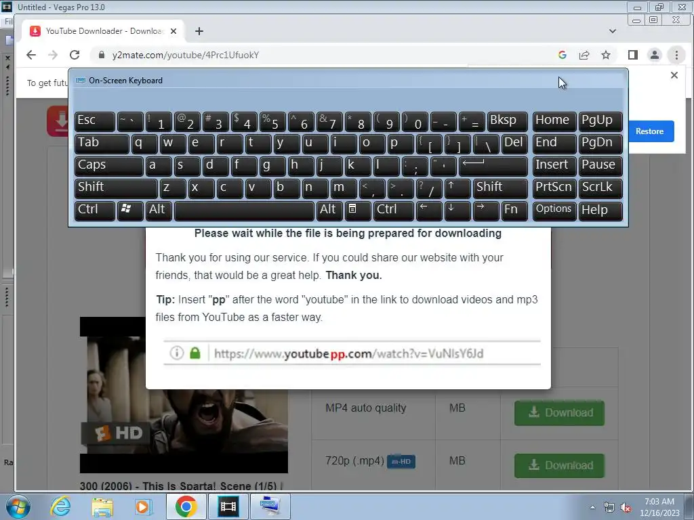This screenshot has width=694, height=520.
Task: Click the number 5 key
Action: 272,121
